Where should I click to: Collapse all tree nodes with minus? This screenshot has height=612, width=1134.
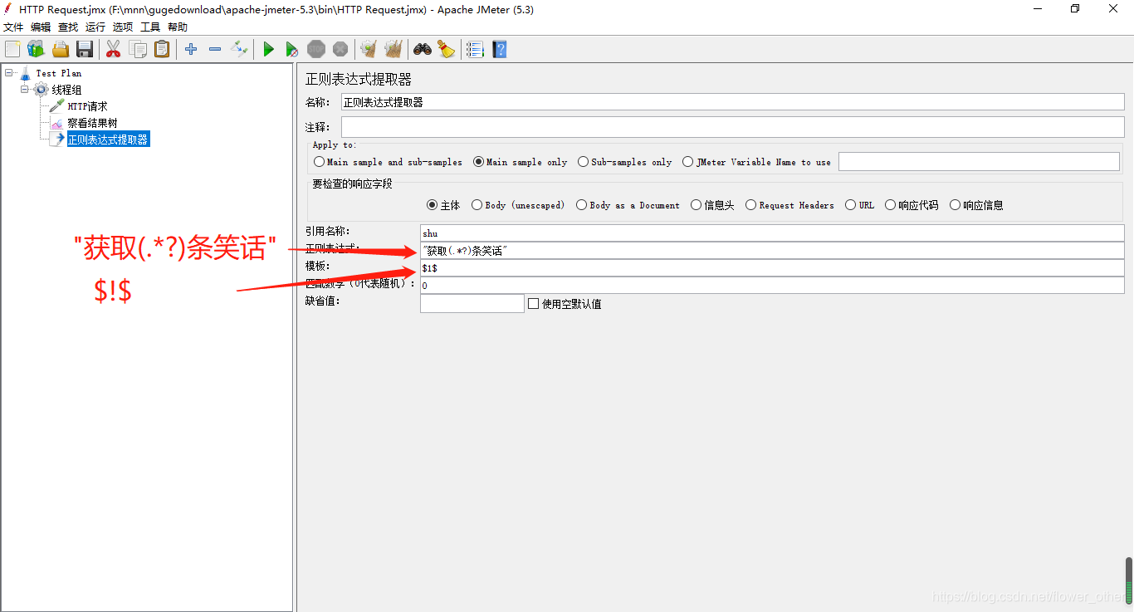(215, 50)
